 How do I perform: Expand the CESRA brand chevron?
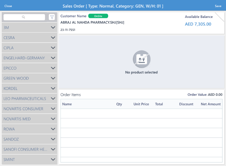coord(53,38)
